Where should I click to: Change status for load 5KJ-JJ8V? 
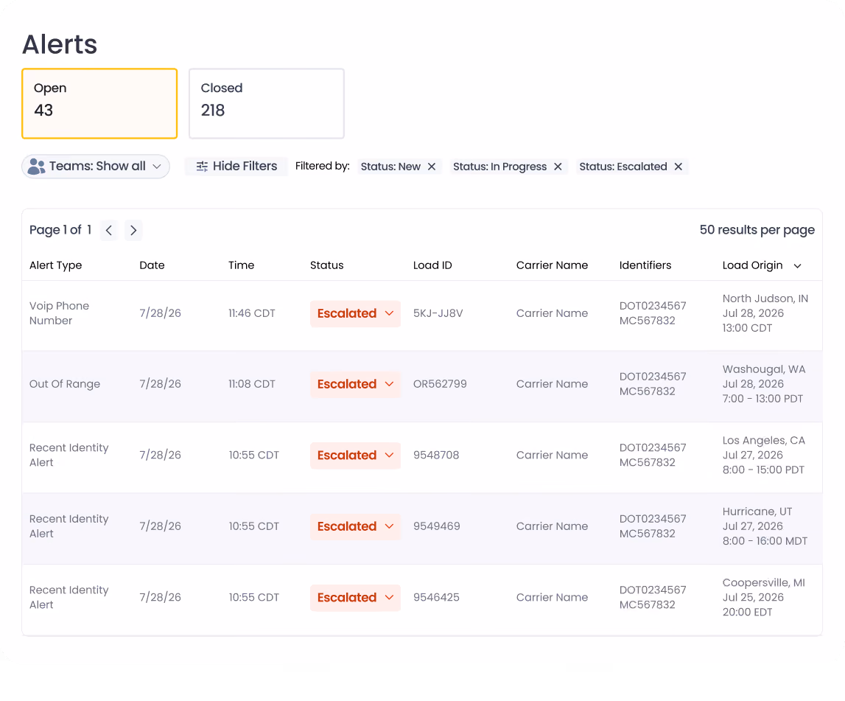coord(355,313)
